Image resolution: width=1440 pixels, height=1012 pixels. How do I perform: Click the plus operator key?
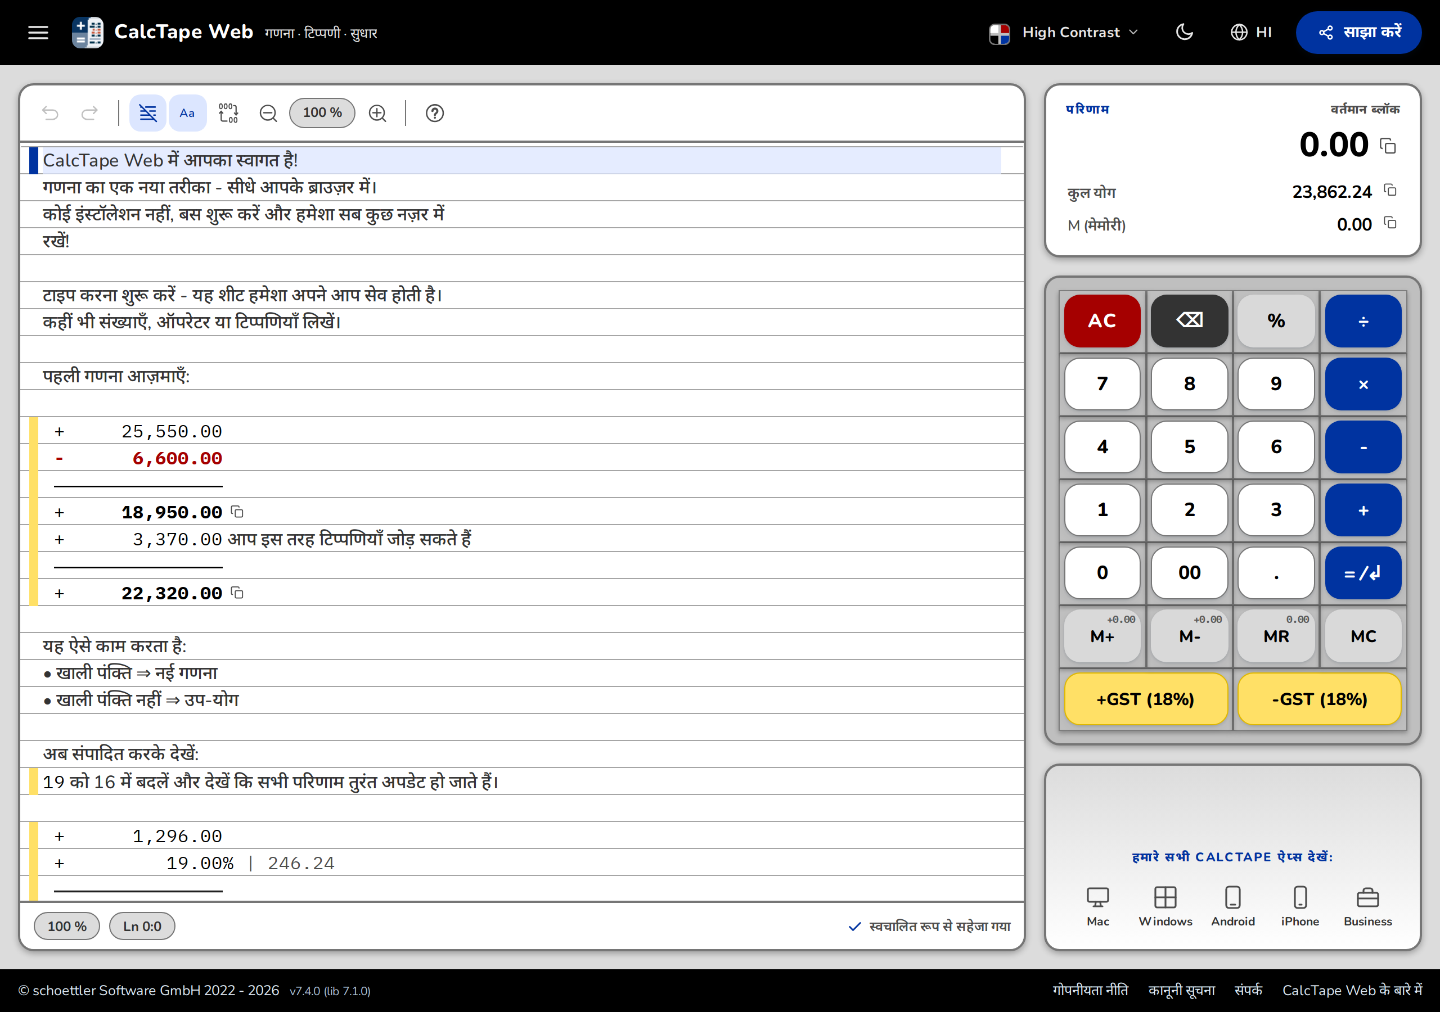click(1363, 510)
